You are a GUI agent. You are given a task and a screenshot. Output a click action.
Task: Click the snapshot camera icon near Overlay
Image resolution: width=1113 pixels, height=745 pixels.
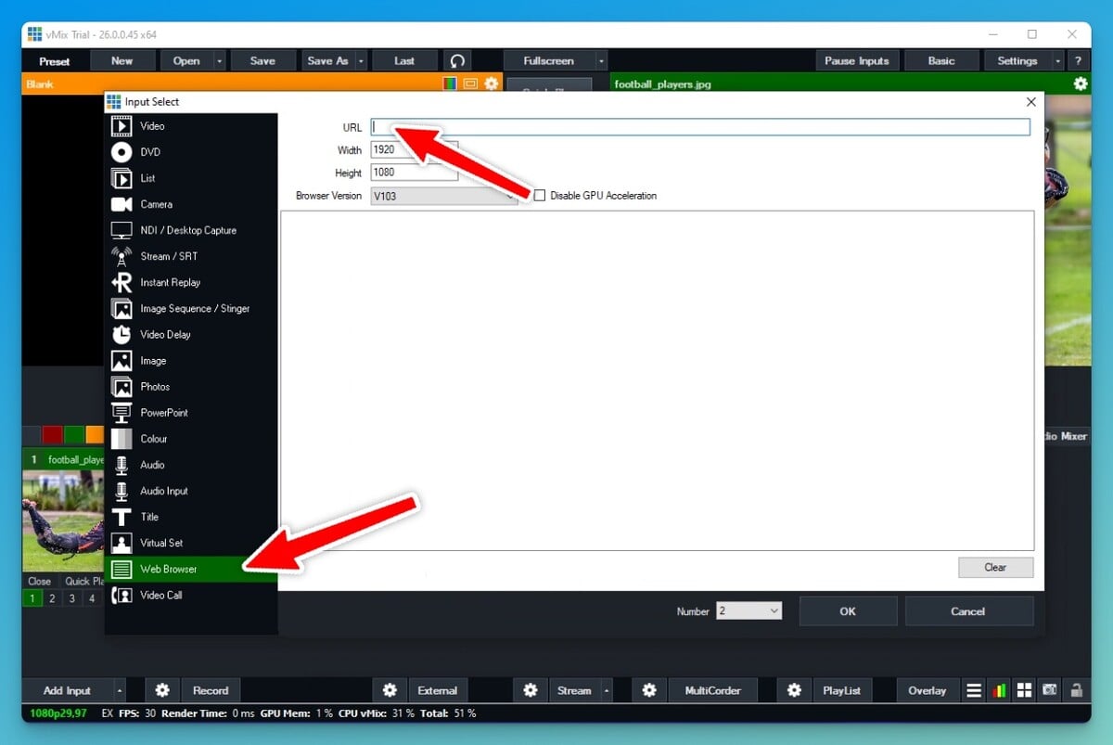pyautogui.click(x=1049, y=690)
